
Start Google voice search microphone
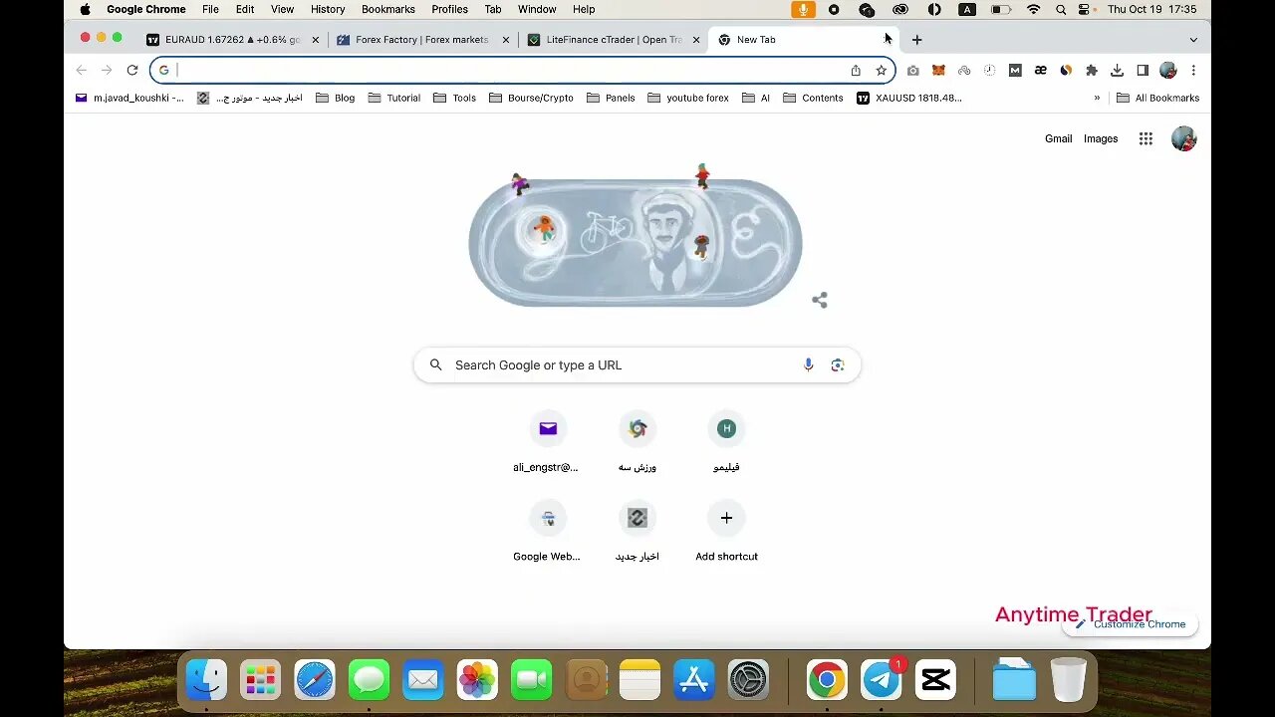pos(808,365)
